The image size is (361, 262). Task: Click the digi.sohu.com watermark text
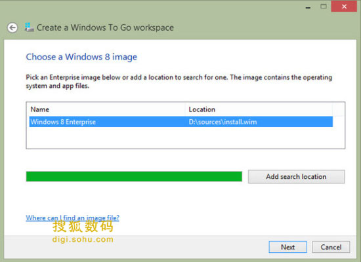(x=83, y=239)
